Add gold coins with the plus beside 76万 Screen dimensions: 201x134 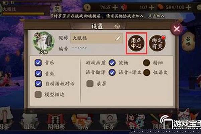115,7
